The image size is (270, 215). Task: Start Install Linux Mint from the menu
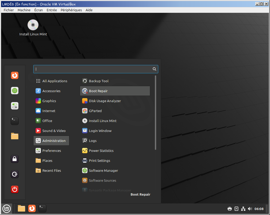pos(115,121)
